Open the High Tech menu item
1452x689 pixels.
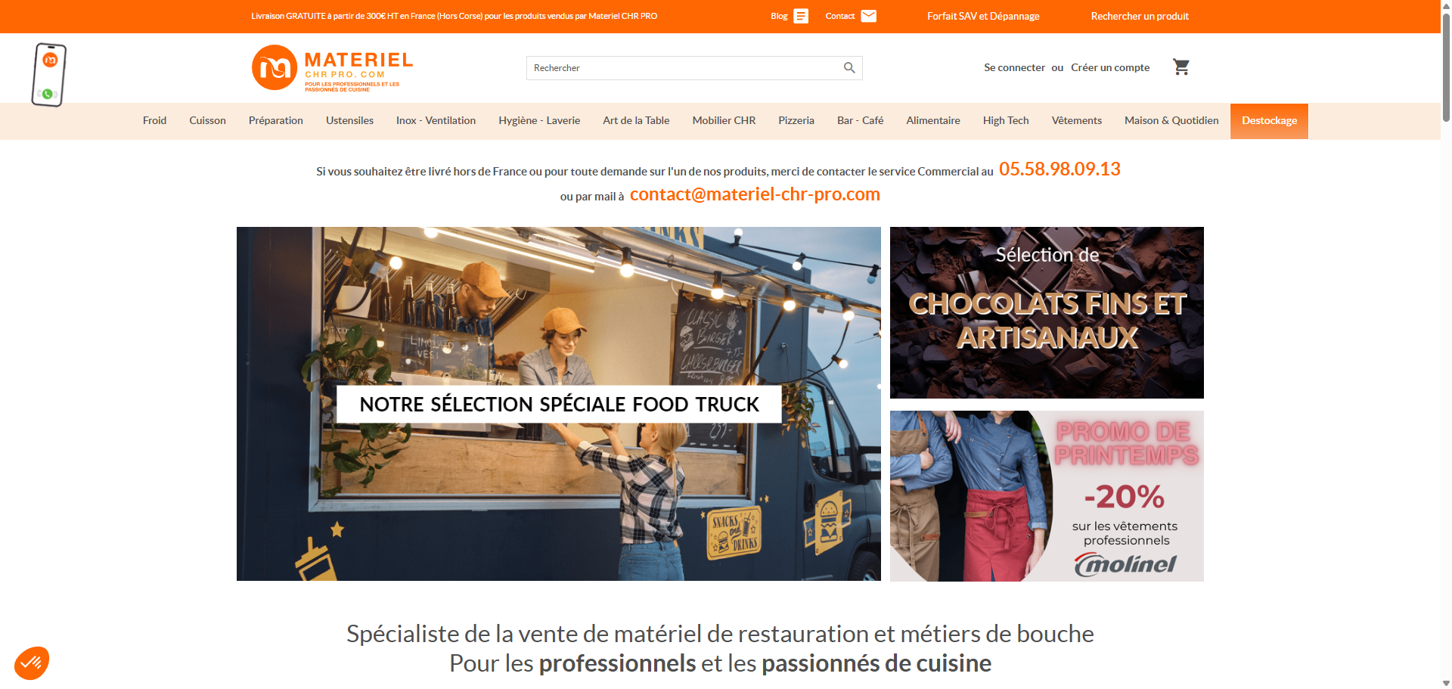click(1006, 121)
